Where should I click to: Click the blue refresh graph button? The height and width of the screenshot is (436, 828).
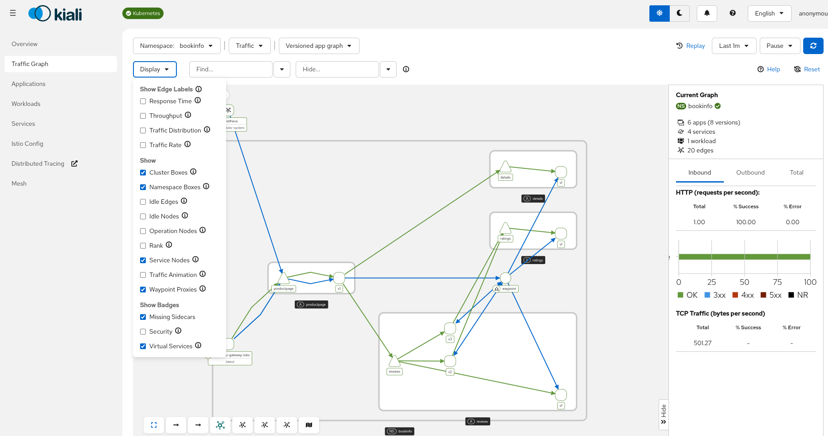[813, 46]
